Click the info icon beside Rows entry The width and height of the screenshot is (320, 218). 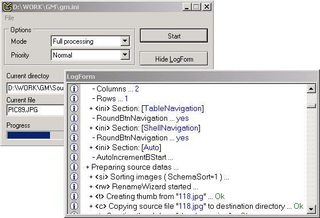pyautogui.click(x=74, y=98)
